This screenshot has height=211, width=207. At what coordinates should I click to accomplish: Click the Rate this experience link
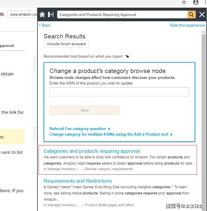[187, 25]
